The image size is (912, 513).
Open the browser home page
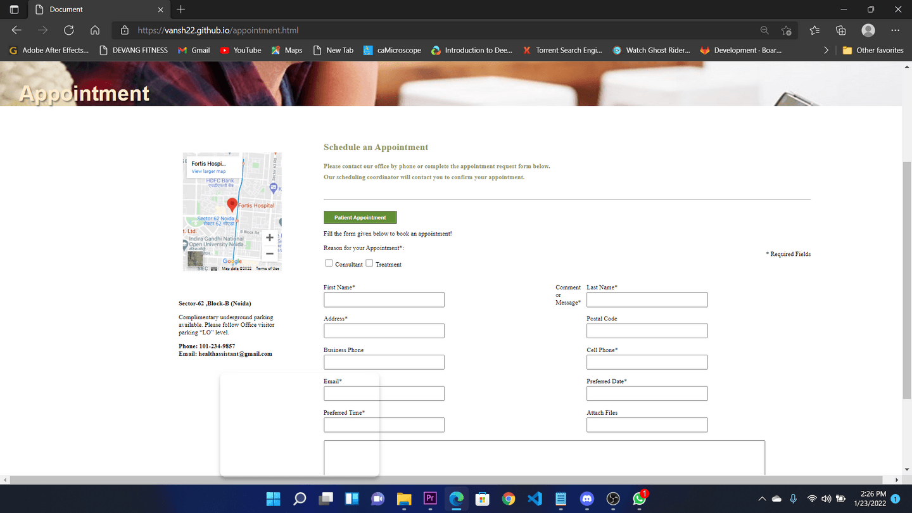click(x=95, y=30)
